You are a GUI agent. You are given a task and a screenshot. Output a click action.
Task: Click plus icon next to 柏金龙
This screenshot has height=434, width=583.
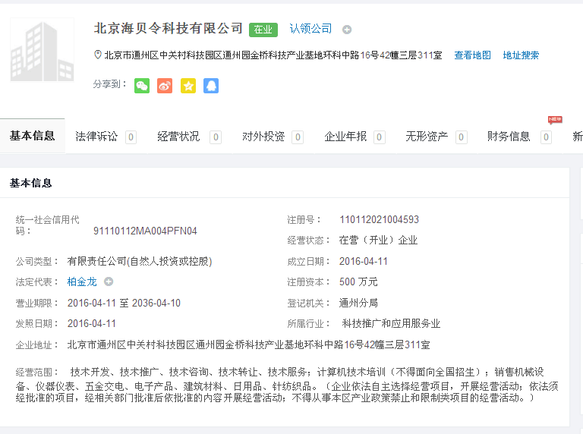tap(109, 281)
